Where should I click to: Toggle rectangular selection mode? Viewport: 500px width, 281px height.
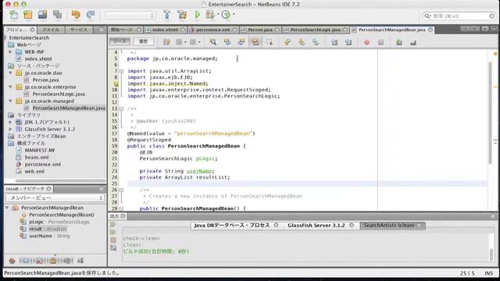(269, 42)
